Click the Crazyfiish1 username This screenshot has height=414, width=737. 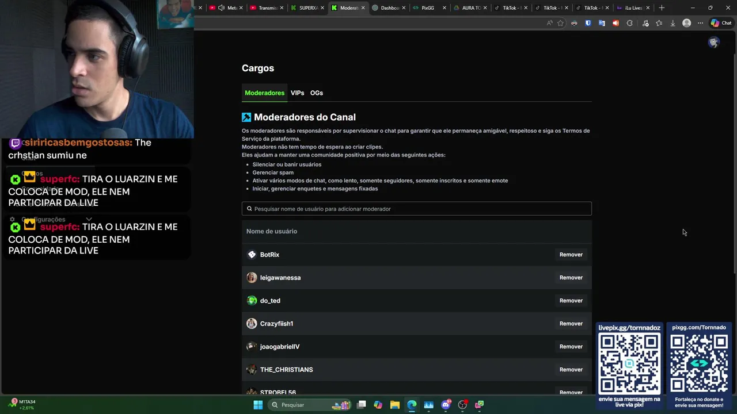coord(276,324)
